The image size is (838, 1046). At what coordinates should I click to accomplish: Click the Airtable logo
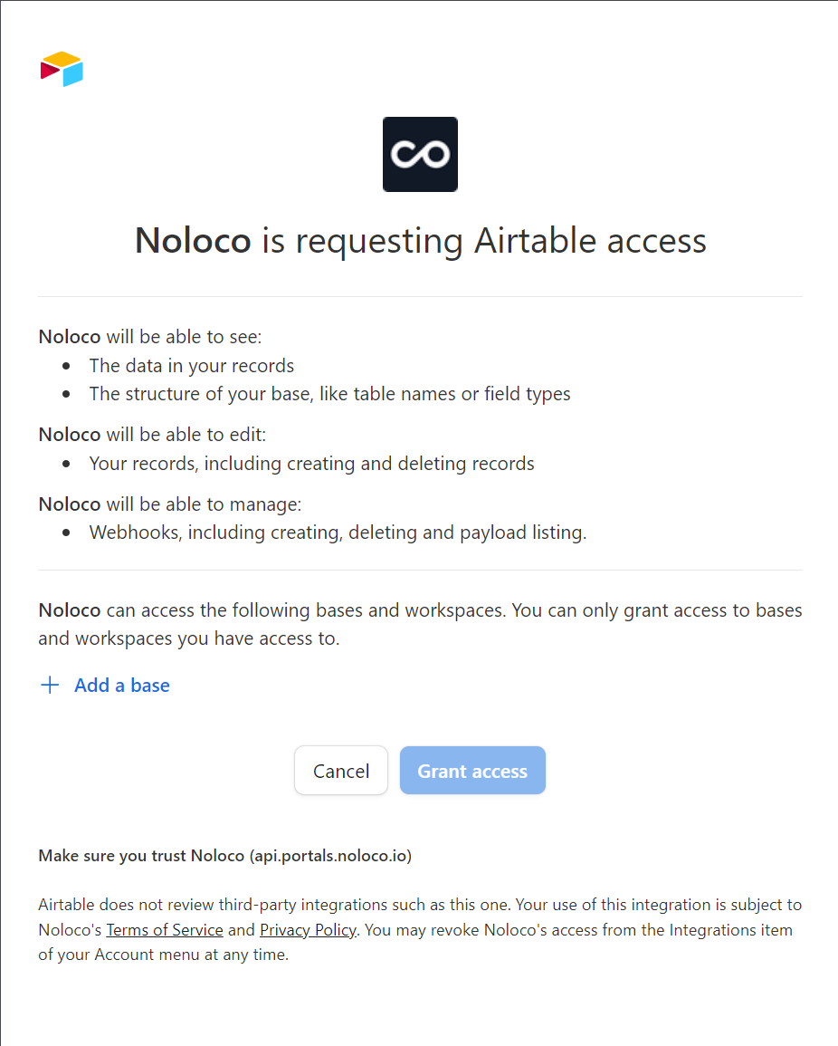click(62, 70)
